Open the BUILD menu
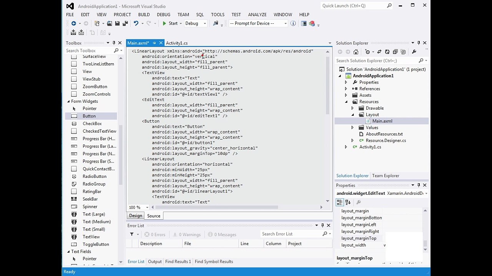This screenshot has height=276, width=492. pos(144,15)
